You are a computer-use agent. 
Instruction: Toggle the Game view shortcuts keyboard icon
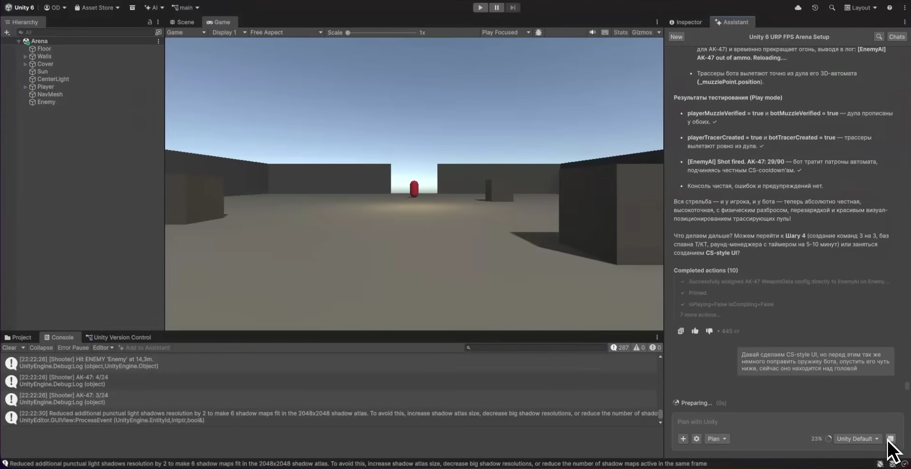tap(605, 33)
